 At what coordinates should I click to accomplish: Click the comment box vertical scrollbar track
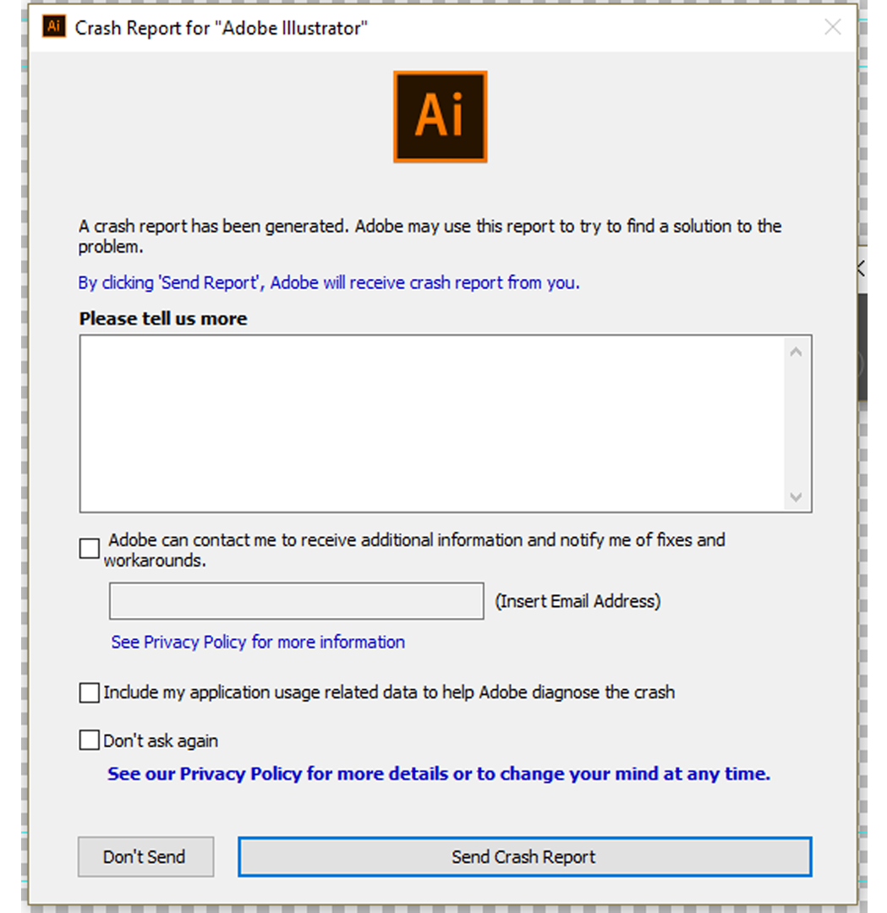tap(796, 423)
